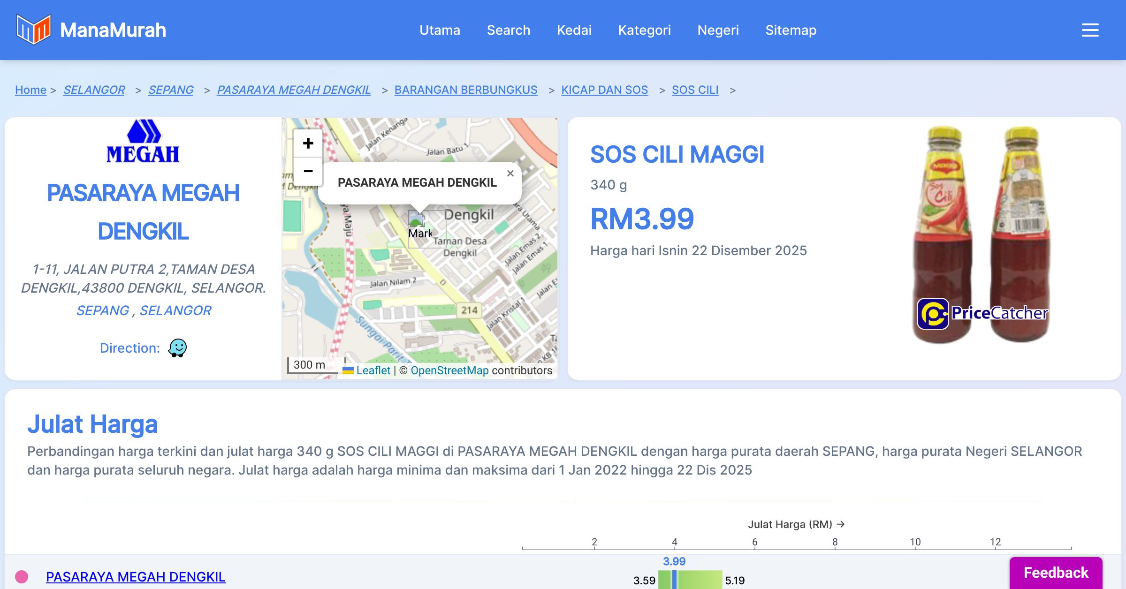Open the Kategori menu item
This screenshot has width=1126, height=589.
click(644, 30)
